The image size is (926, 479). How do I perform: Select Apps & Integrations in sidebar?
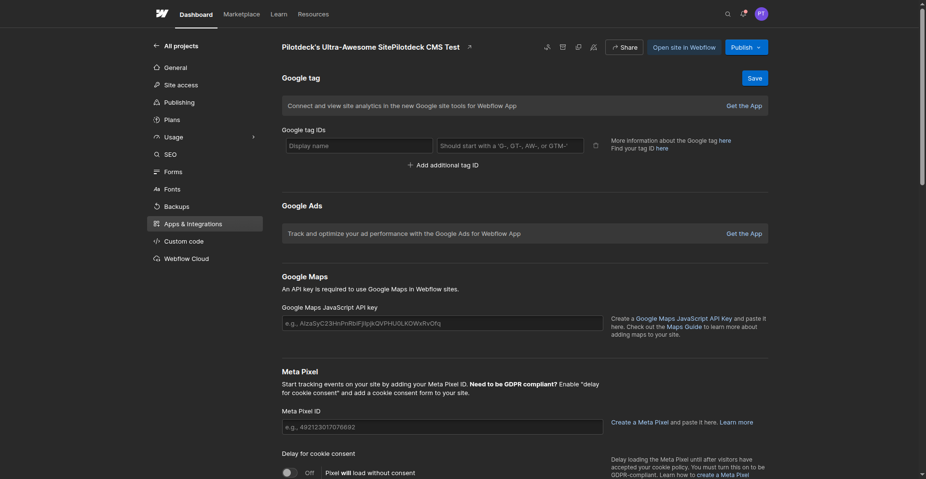tap(205, 224)
